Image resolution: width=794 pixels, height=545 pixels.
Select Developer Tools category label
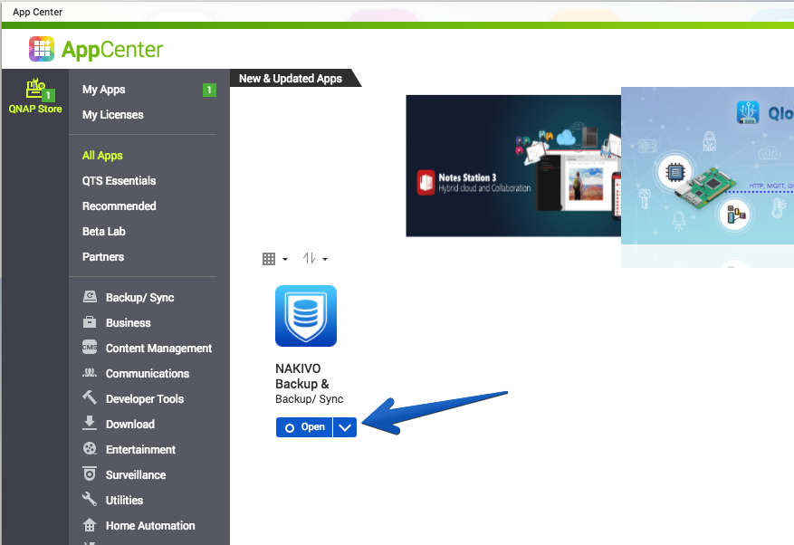click(x=144, y=399)
